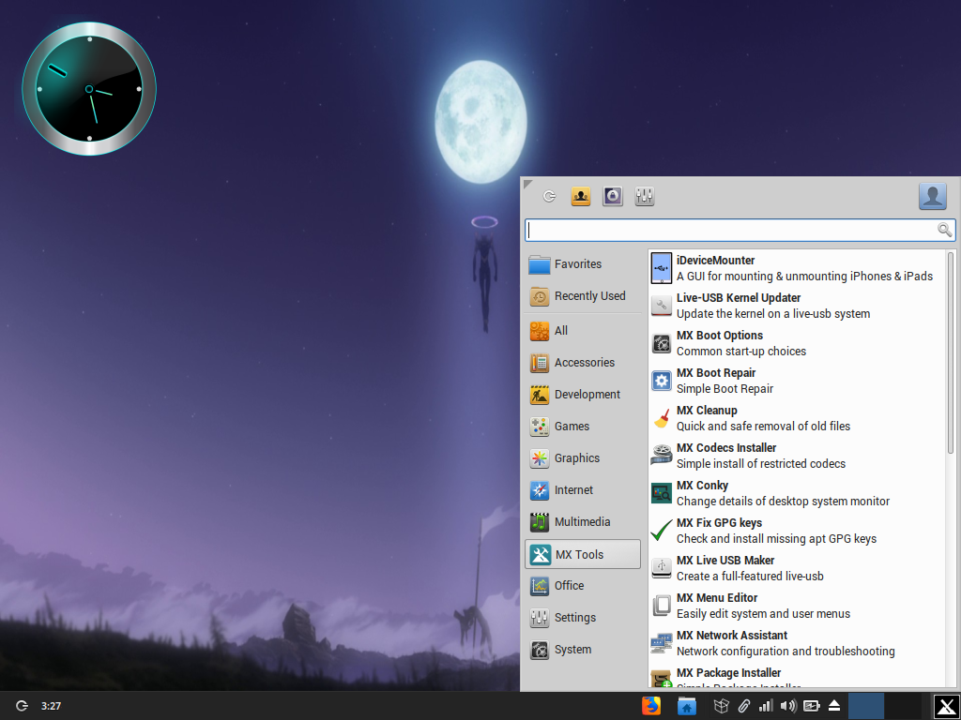Launch MX Network Assistant
961x720 pixels.
tap(797, 643)
